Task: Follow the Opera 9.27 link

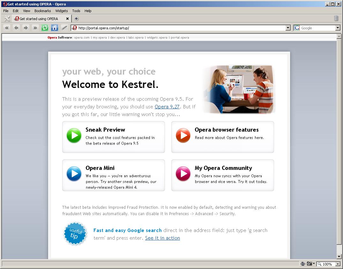Action: [x=167, y=107]
